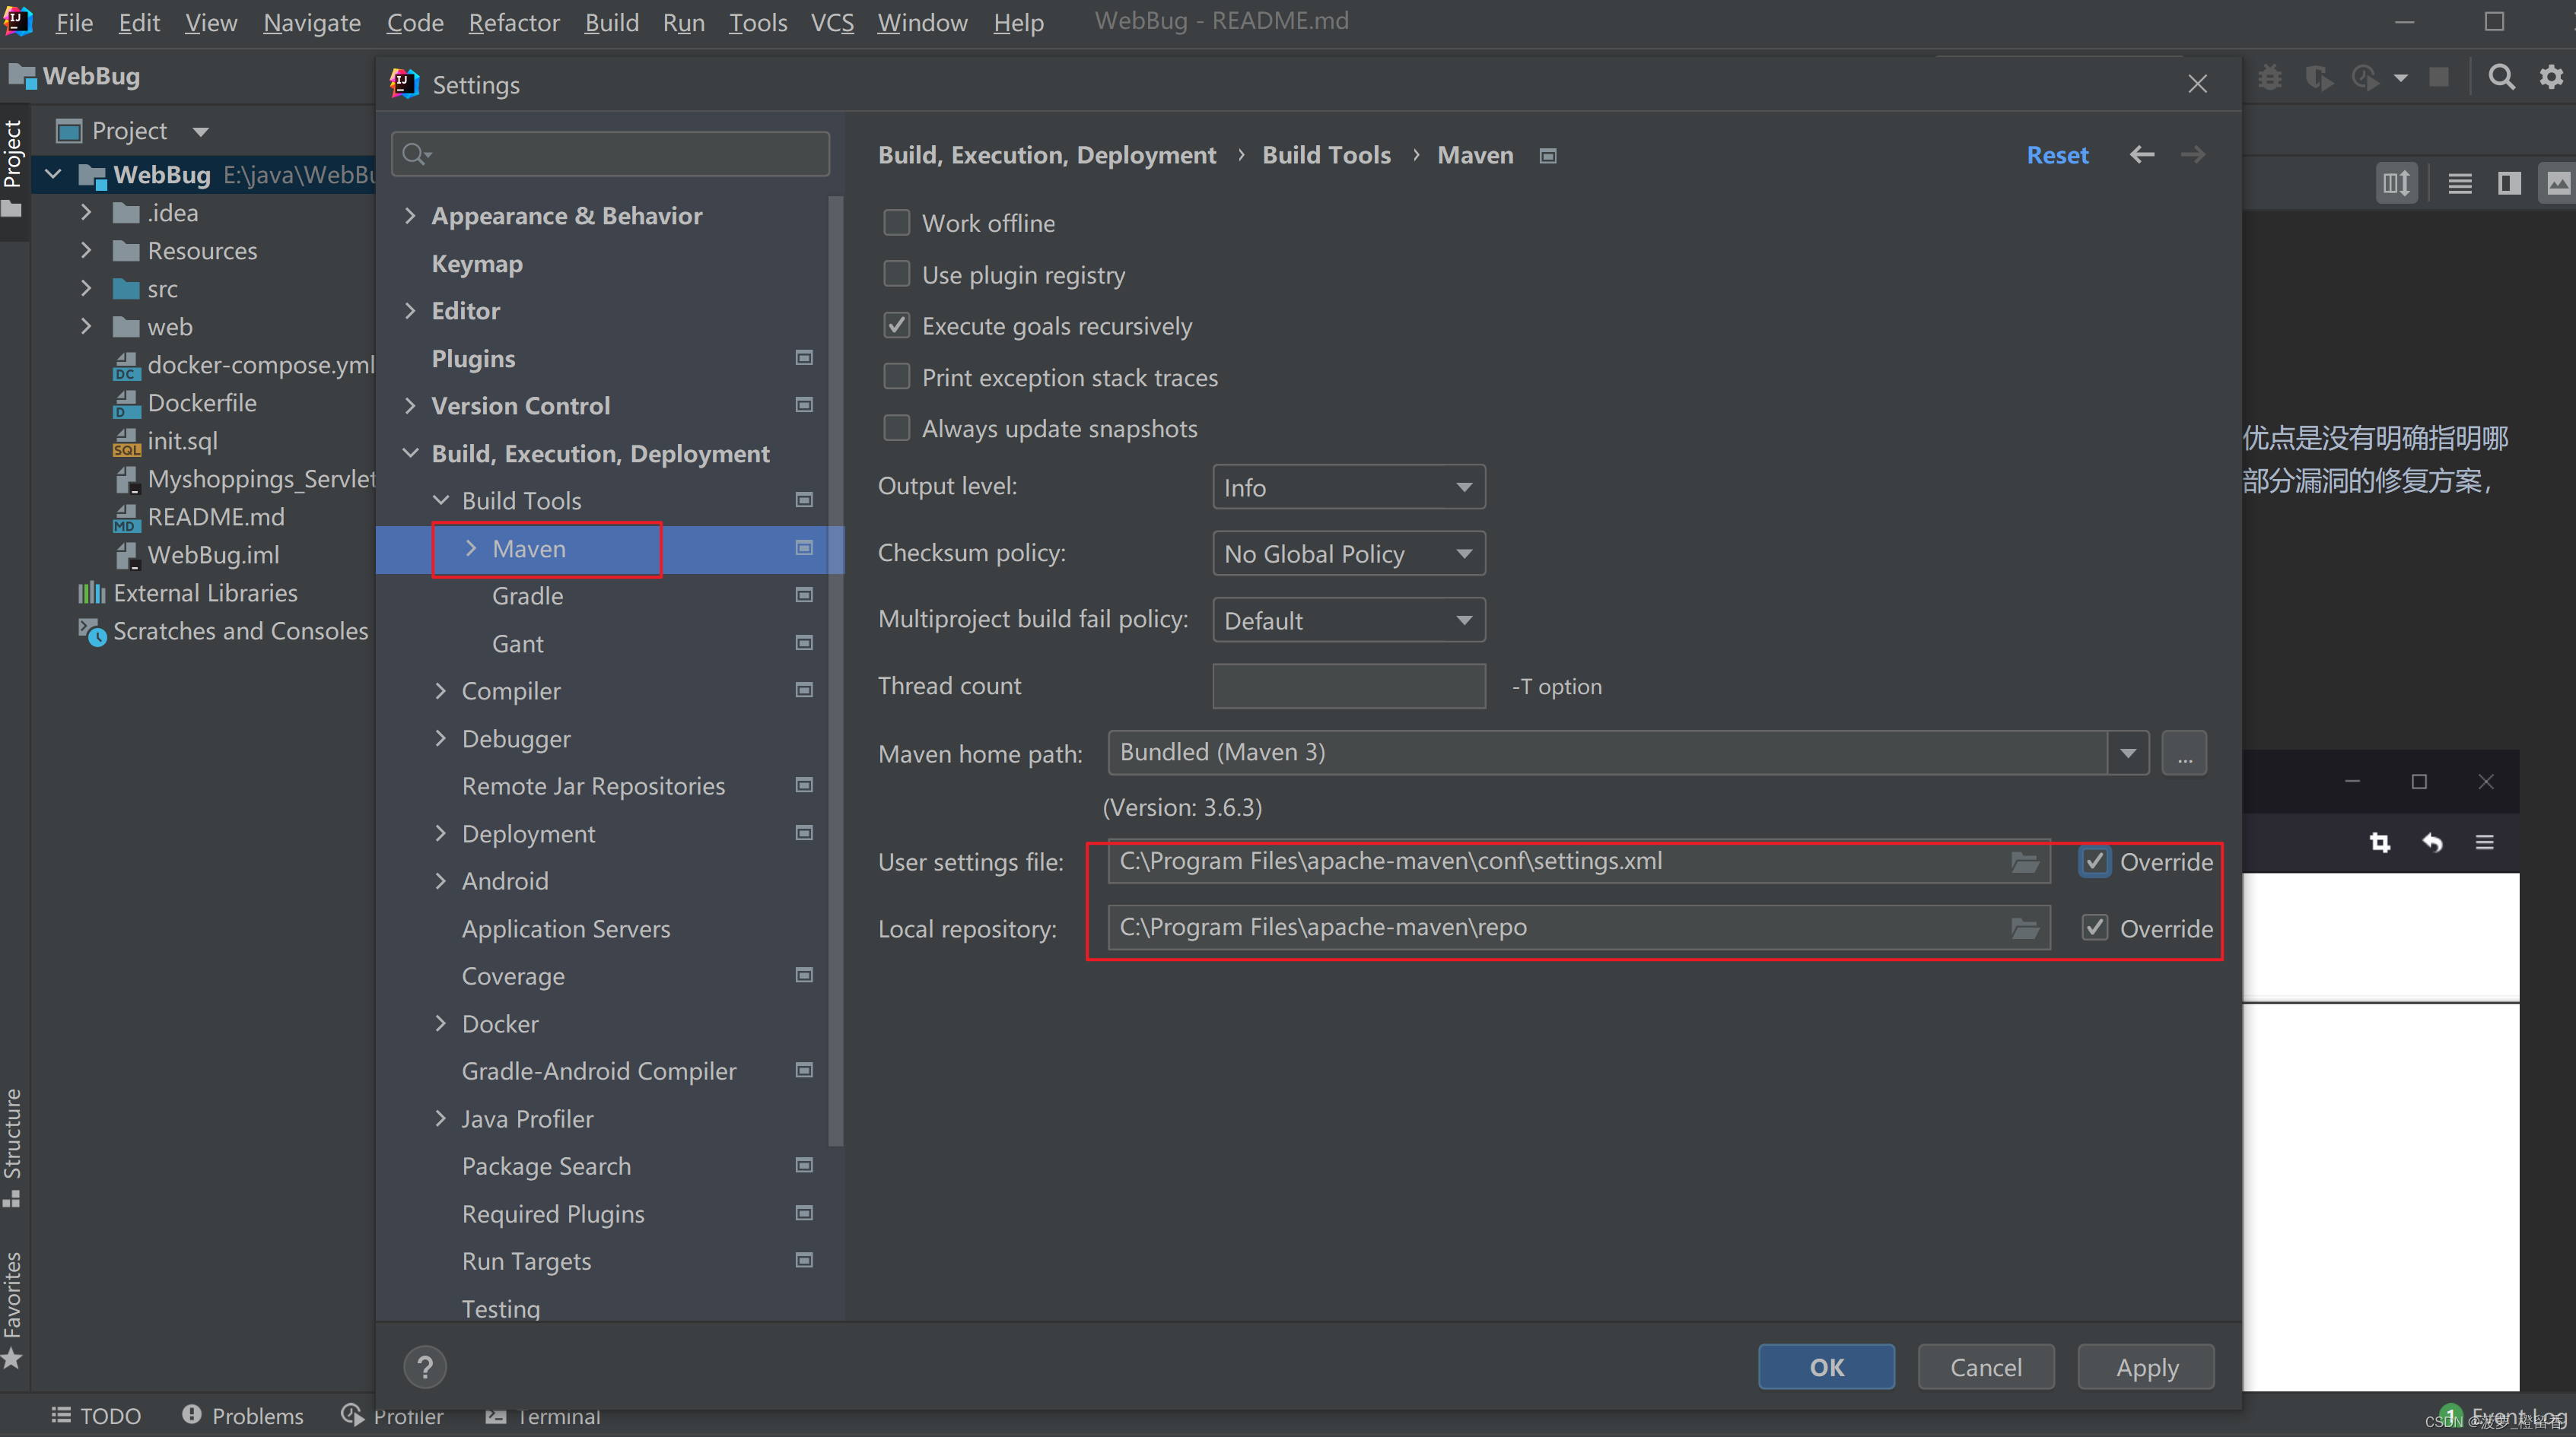This screenshot has height=1437, width=2576.
Task: Select Gradle in settings tree
Action: (527, 597)
